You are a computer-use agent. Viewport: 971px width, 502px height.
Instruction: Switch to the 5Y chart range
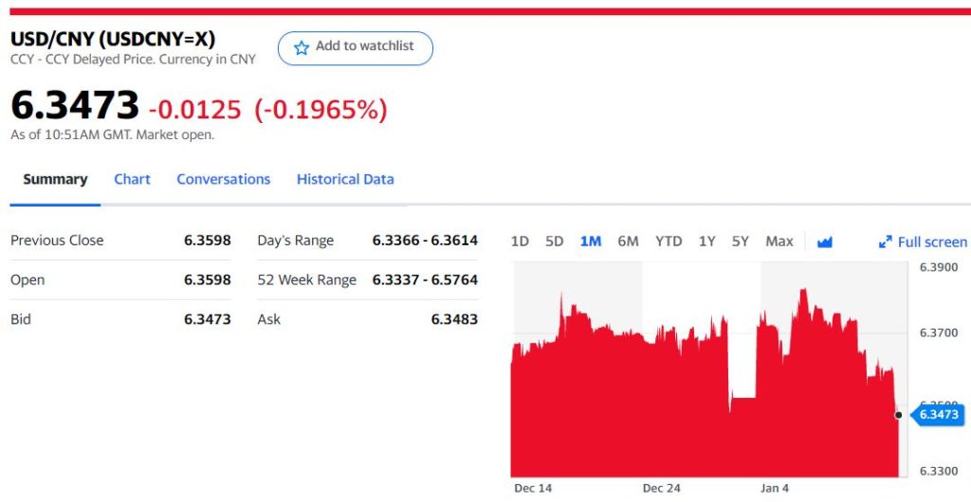(741, 242)
